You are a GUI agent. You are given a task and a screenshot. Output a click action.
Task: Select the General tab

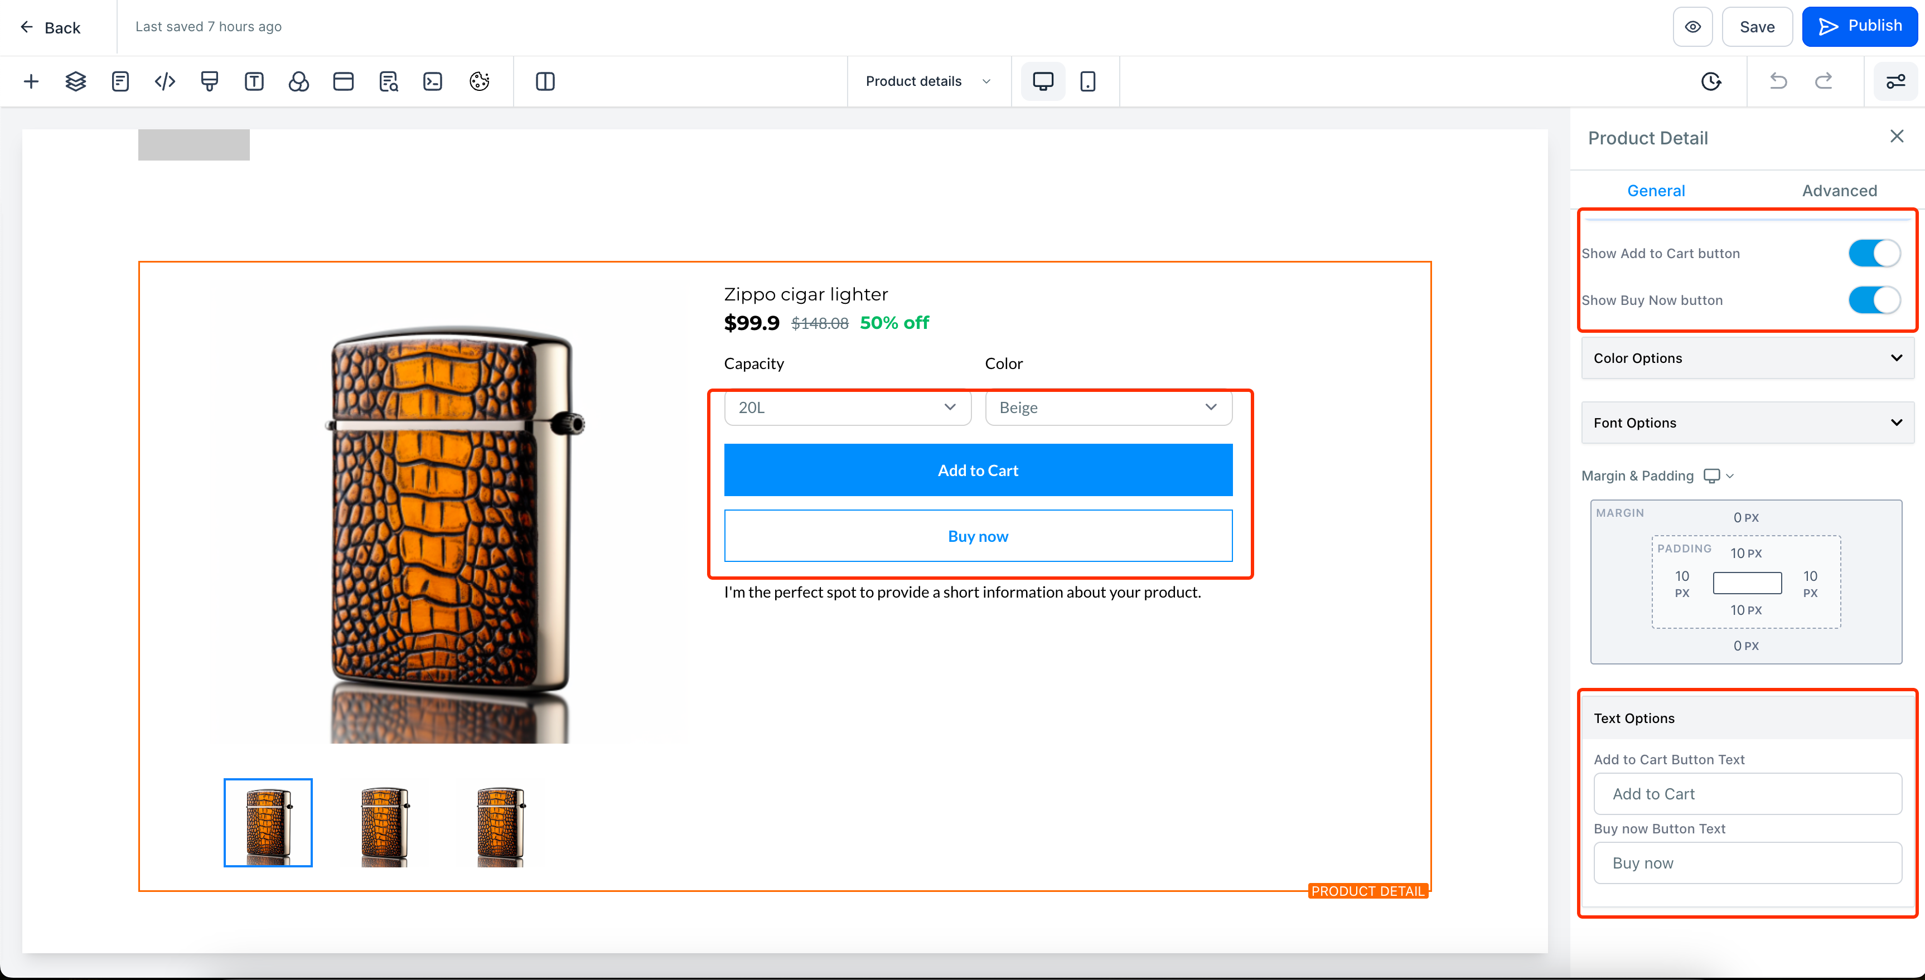(x=1655, y=191)
